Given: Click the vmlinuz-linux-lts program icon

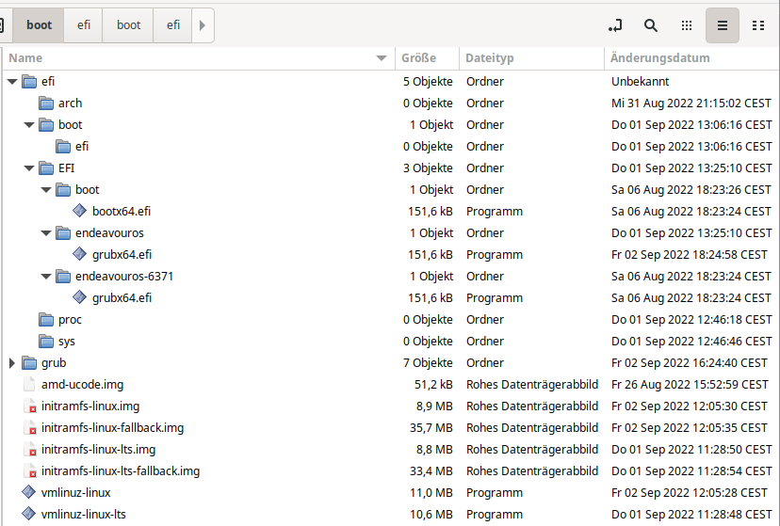Looking at the screenshot, I should tap(28, 515).
